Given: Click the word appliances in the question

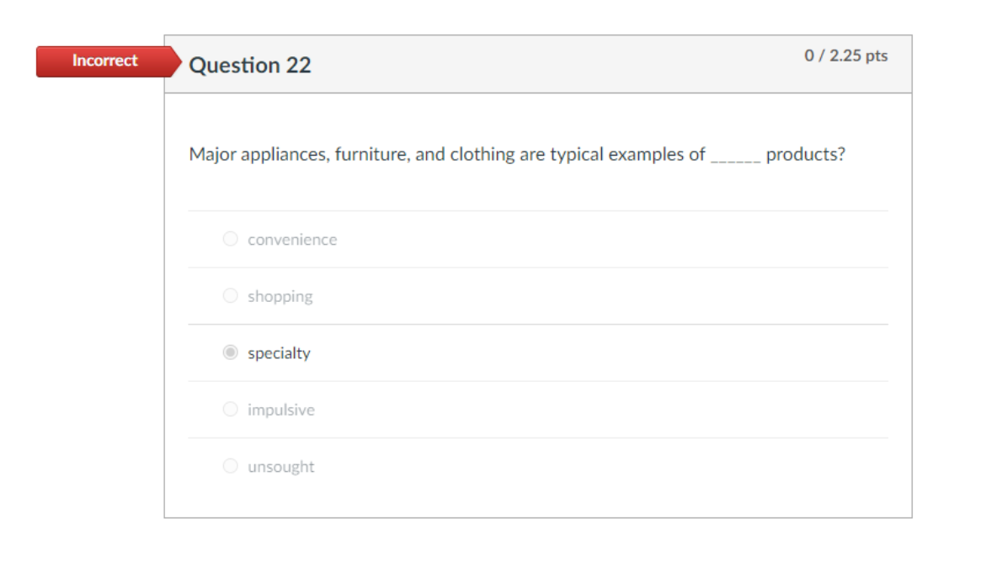Looking at the screenshot, I should pos(284,155).
